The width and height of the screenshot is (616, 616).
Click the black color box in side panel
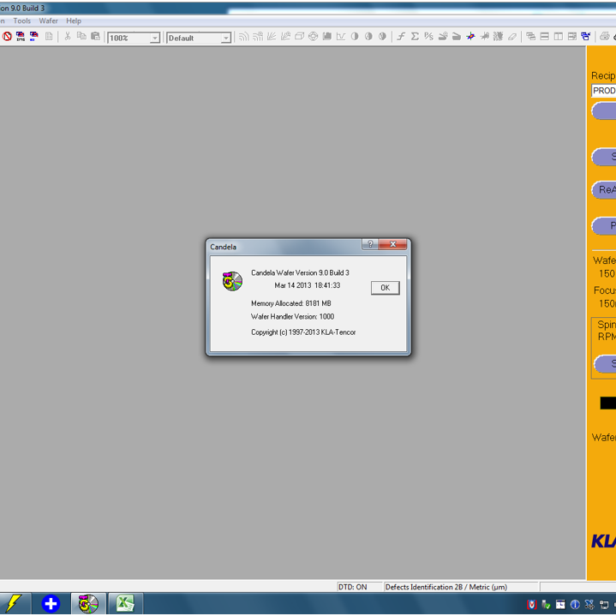tap(607, 403)
